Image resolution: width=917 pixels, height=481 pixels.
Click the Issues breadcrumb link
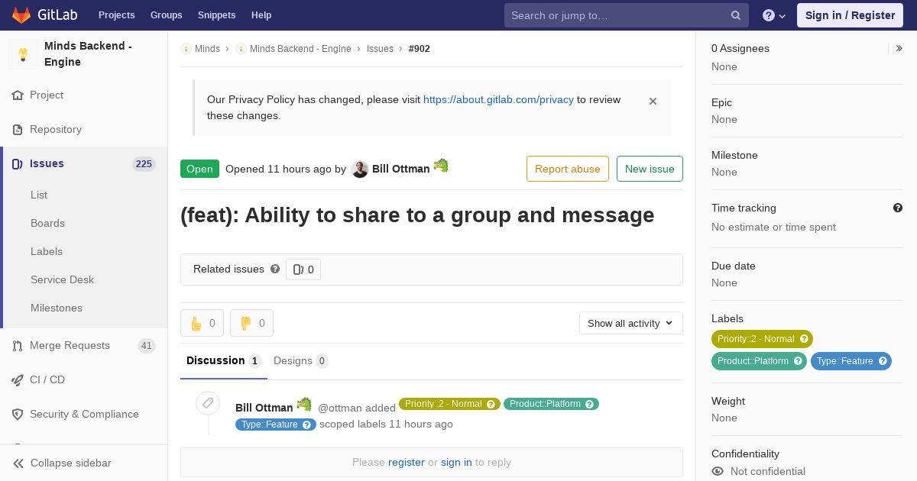pos(380,49)
